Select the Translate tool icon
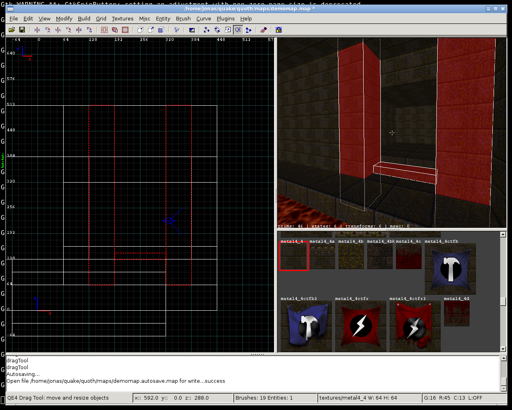The height and width of the screenshot is (410, 512). (206, 30)
